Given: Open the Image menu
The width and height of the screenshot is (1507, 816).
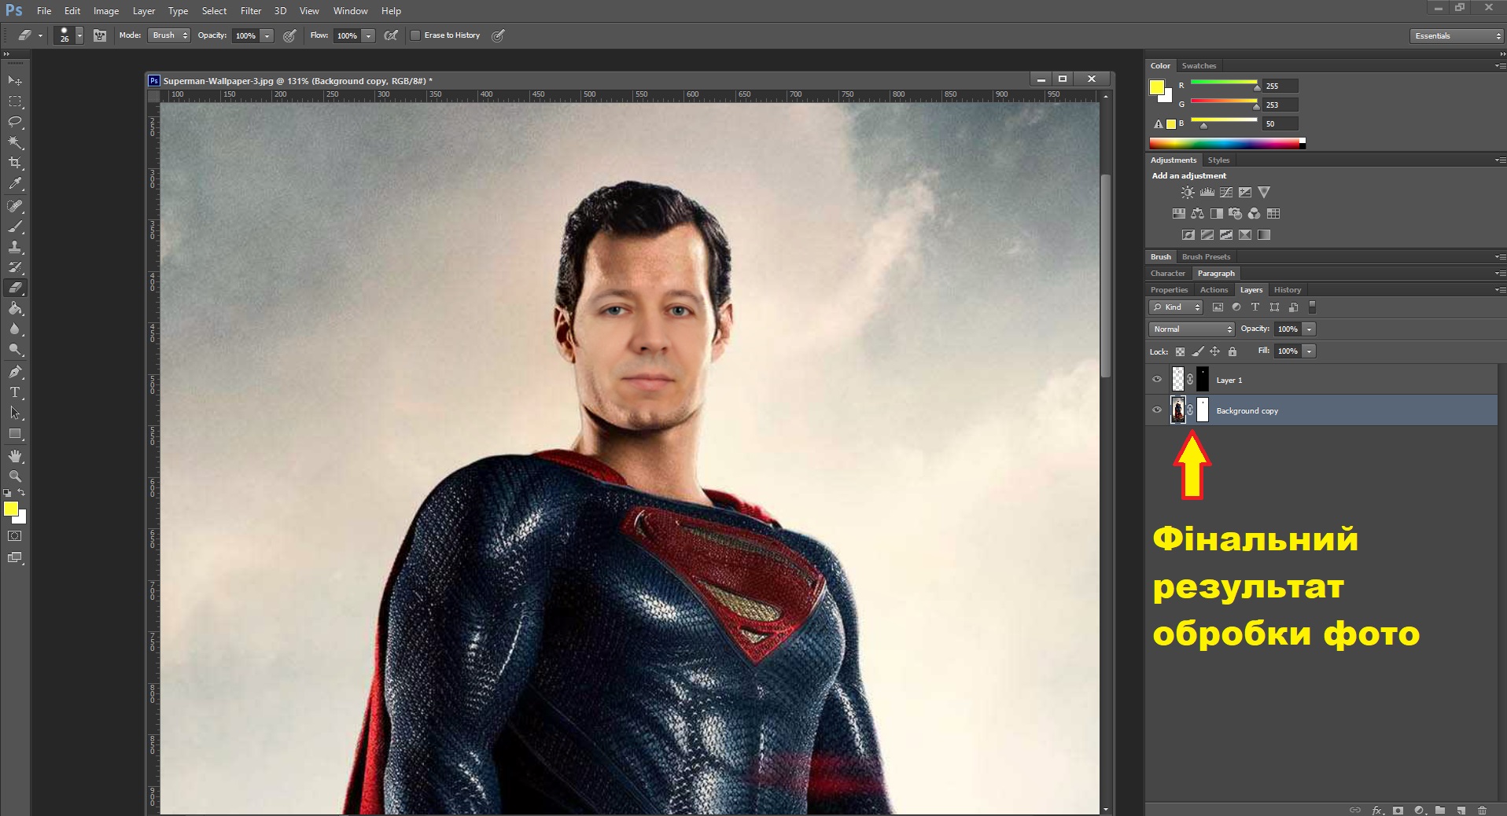Looking at the screenshot, I should pos(106,11).
